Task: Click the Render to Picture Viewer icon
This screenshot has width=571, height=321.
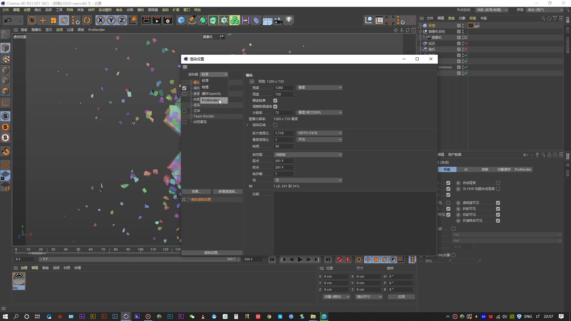Action: (x=157, y=20)
